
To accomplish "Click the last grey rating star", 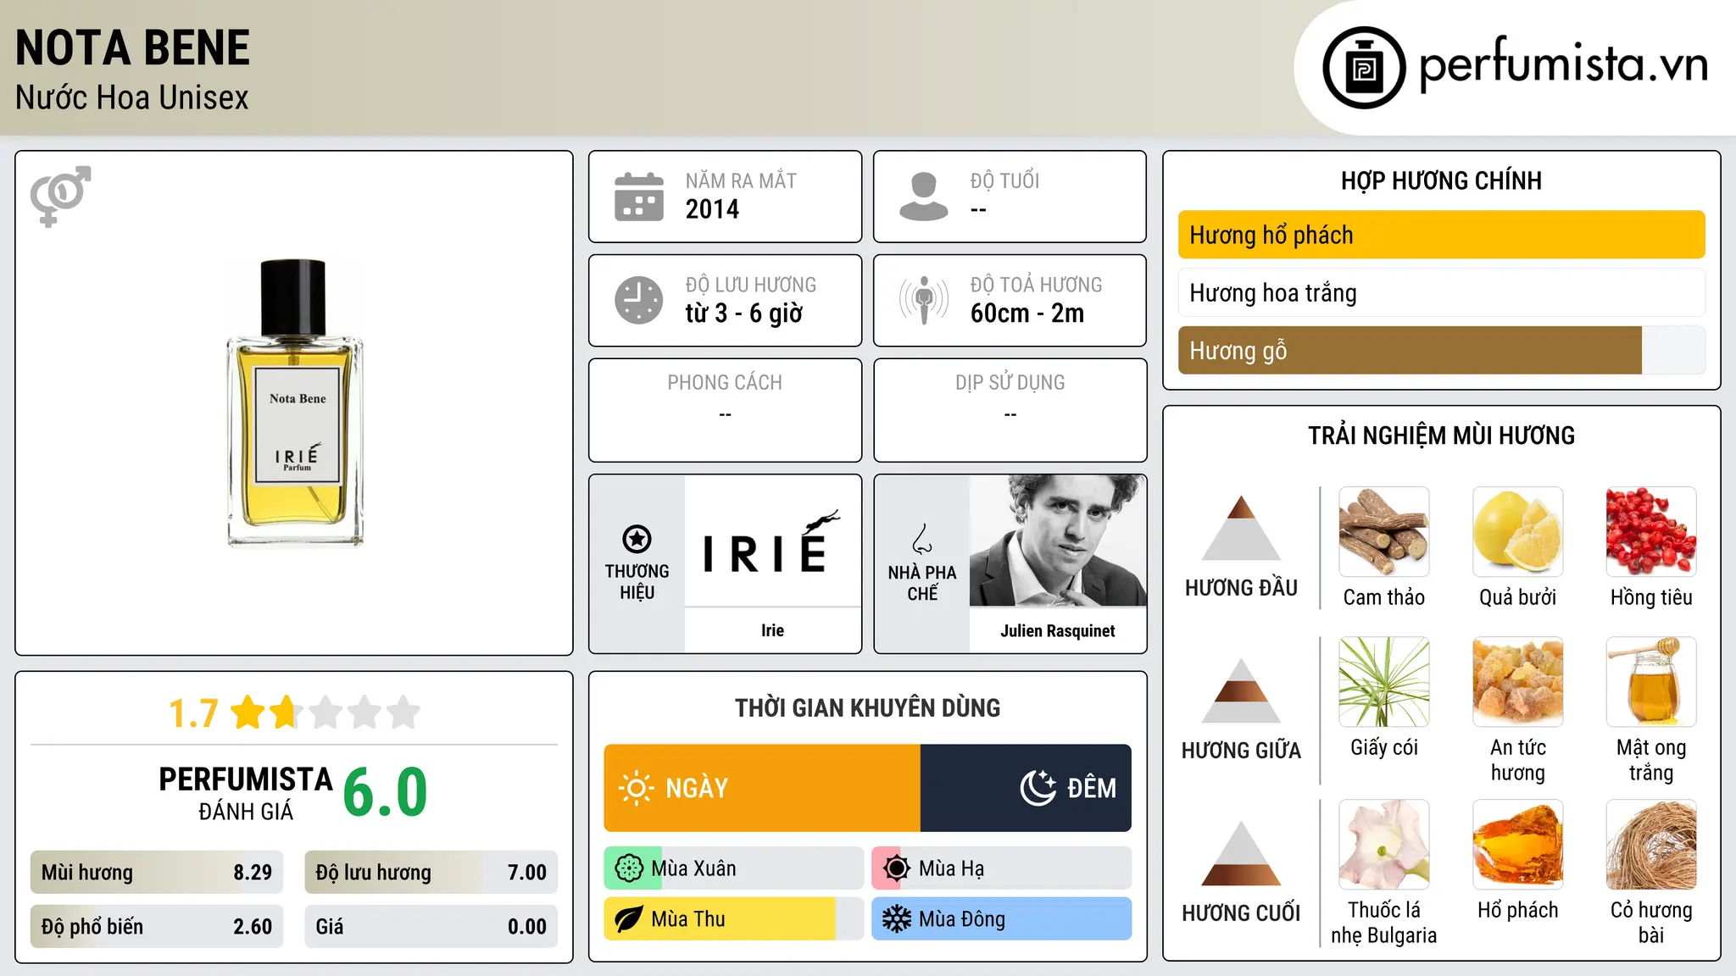I will click(403, 713).
